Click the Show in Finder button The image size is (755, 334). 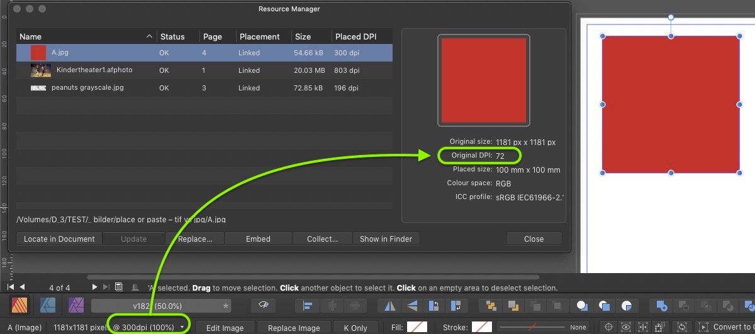pyautogui.click(x=386, y=239)
